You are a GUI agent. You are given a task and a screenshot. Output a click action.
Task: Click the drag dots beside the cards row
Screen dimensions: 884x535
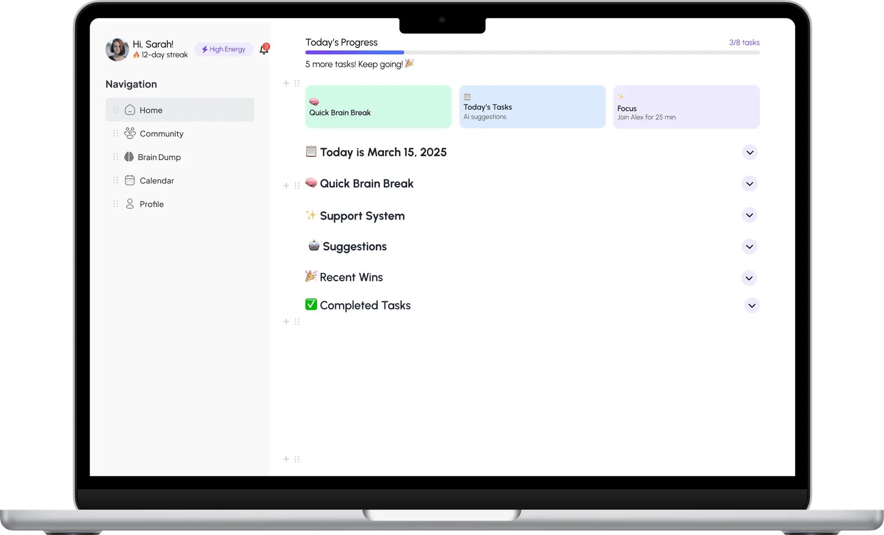point(297,83)
